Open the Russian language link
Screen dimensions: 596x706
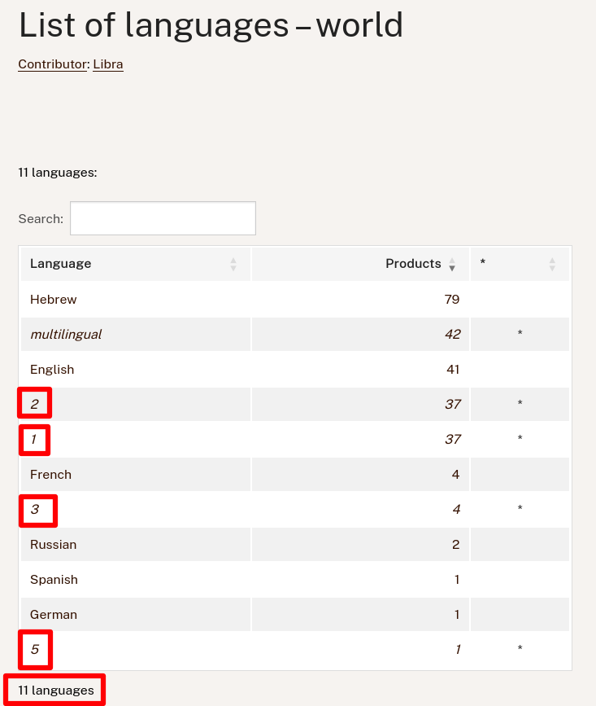[53, 545]
